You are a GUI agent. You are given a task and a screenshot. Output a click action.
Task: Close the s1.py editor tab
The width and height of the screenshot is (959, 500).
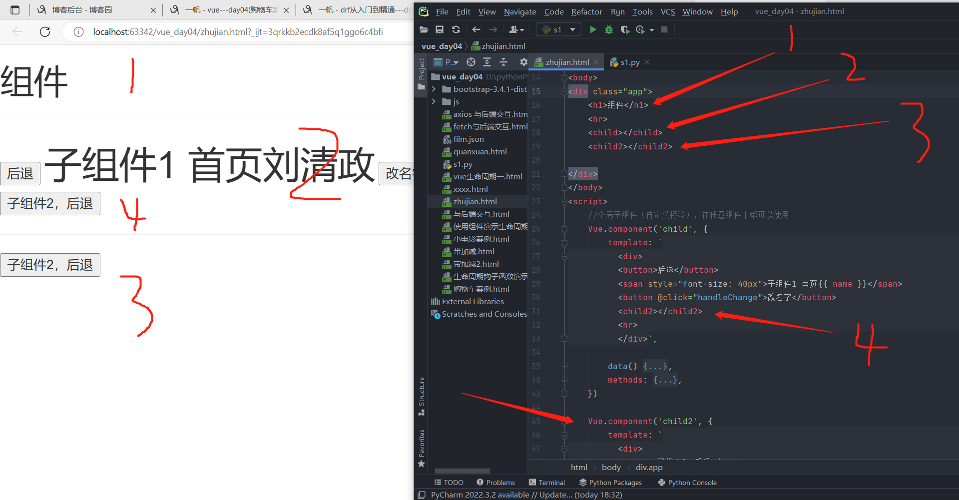tap(647, 62)
